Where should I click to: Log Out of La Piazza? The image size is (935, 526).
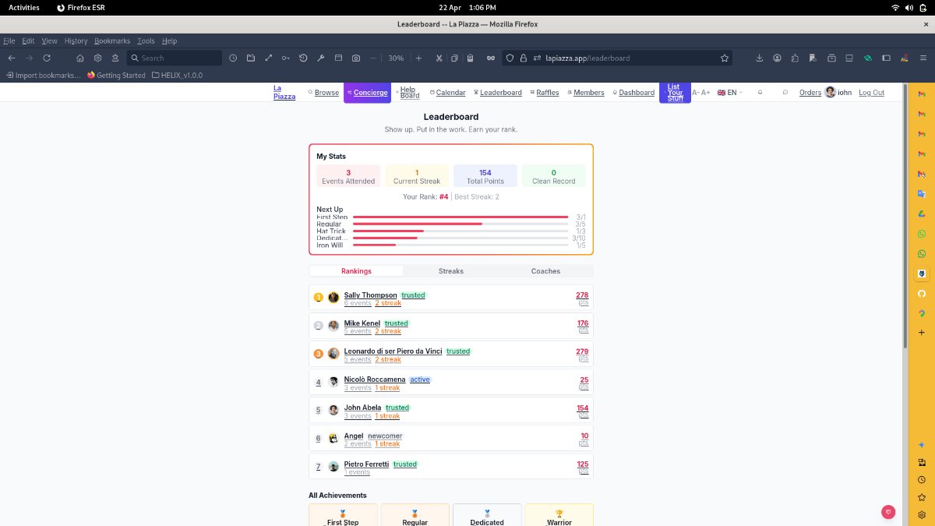click(x=871, y=92)
